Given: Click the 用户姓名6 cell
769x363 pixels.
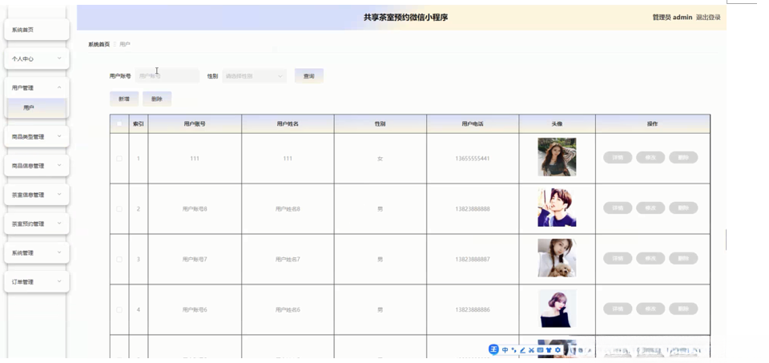Looking at the screenshot, I should click(x=288, y=309).
